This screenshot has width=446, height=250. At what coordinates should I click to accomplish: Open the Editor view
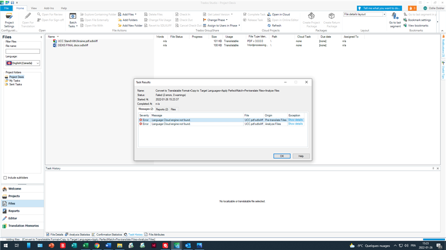(x=22, y=218)
